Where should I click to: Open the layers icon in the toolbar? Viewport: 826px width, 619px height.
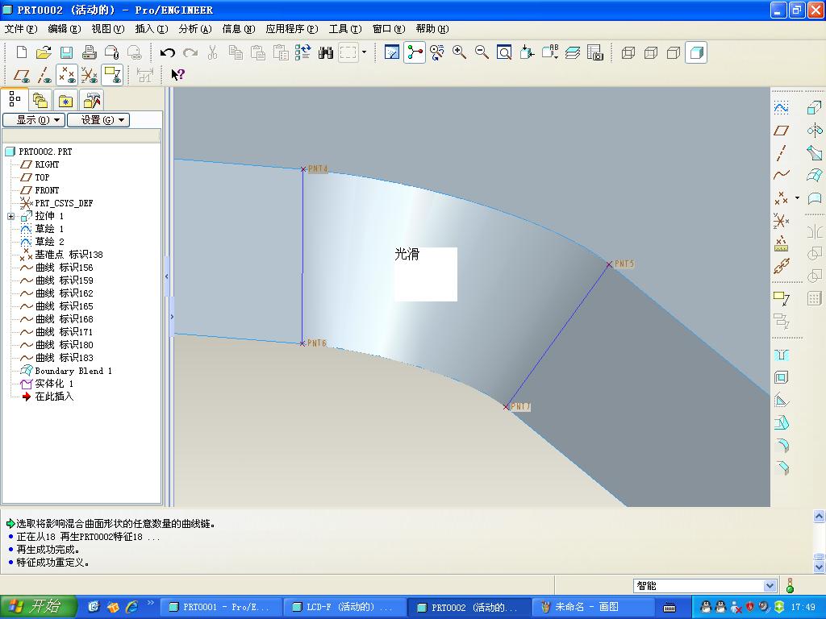pos(573,52)
